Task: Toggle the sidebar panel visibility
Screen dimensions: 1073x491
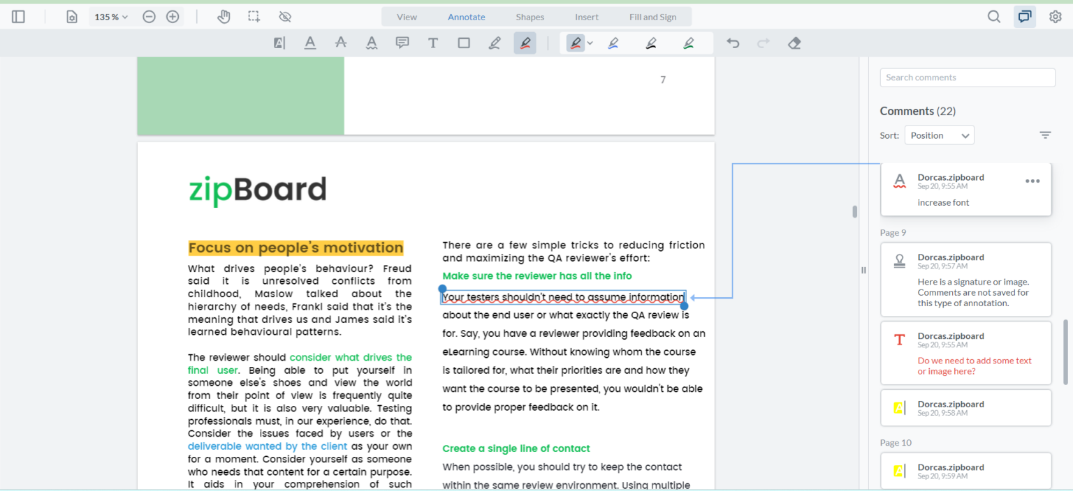Action: coord(18,16)
